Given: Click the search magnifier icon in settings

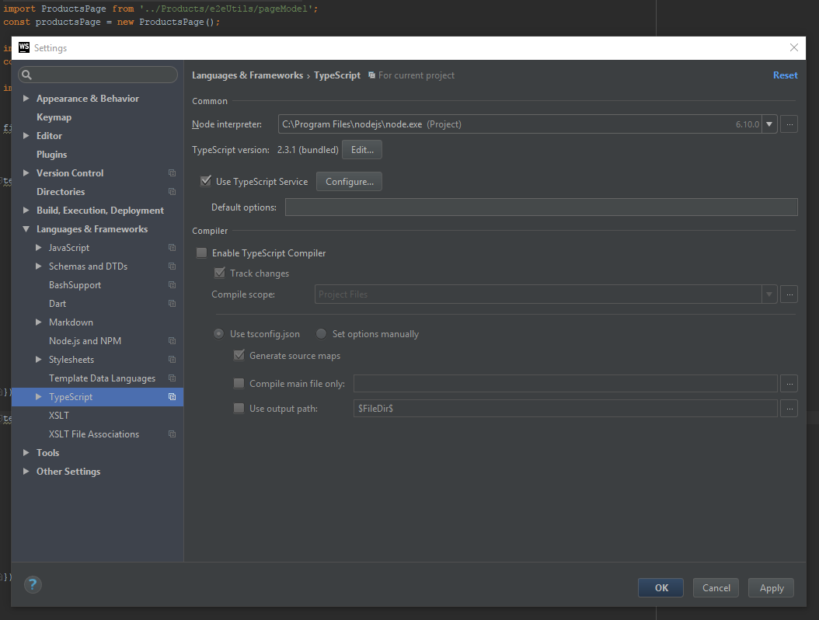Looking at the screenshot, I should pos(26,75).
